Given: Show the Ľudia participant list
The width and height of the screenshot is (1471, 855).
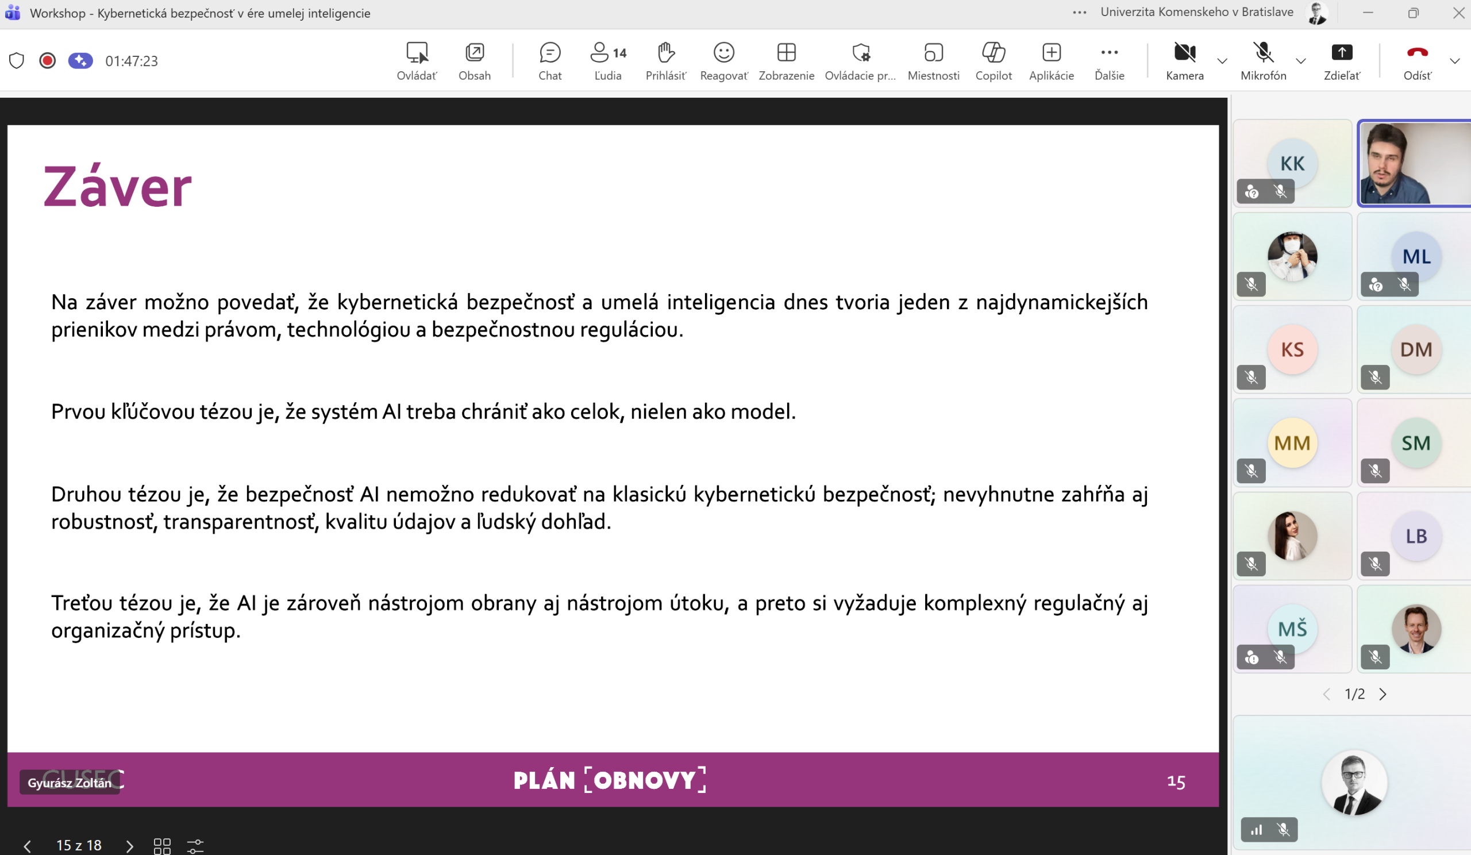Looking at the screenshot, I should pos(607,60).
